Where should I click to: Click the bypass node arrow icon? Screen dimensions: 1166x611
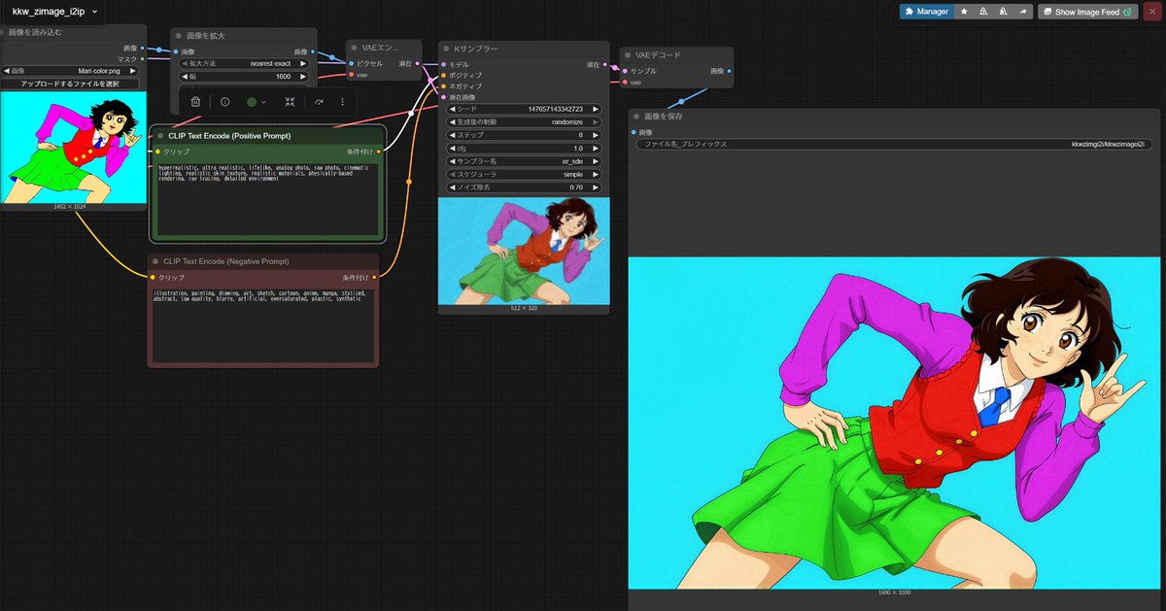[318, 101]
